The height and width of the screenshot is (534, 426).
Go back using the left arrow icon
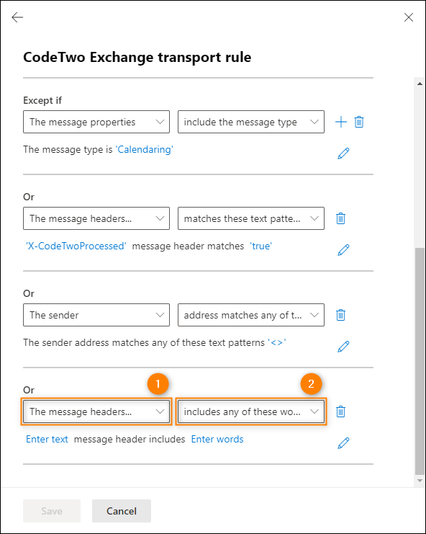click(x=17, y=17)
